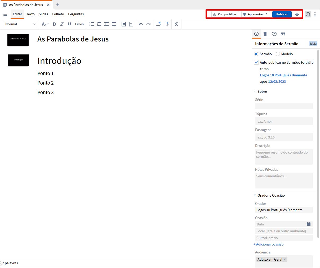Click the Apresentar button
This screenshot has height=268, width=320.
[x=255, y=14]
